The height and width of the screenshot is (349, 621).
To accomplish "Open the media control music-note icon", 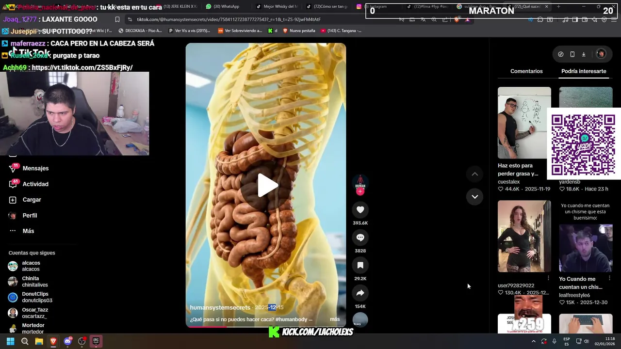I will pyautogui.click(x=565, y=19).
